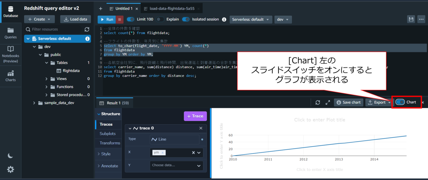Toggle the Isolated session switch
This screenshot has width=428, height=180.
click(x=186, y=19)
